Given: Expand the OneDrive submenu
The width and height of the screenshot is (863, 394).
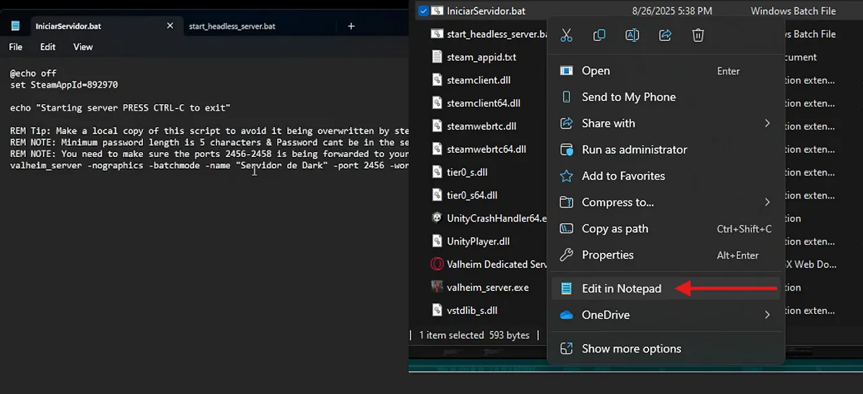Looking at the screenshot, I should coord(767,315).
